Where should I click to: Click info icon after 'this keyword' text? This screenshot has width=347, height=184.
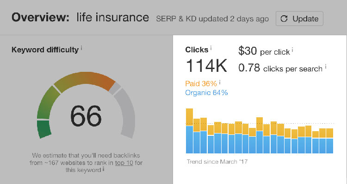coord(103,170)
